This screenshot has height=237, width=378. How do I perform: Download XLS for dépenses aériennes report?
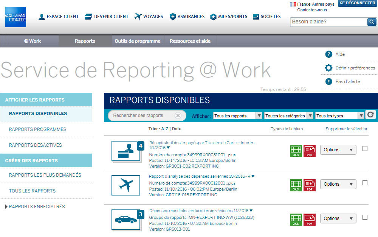tap(296, 185)
